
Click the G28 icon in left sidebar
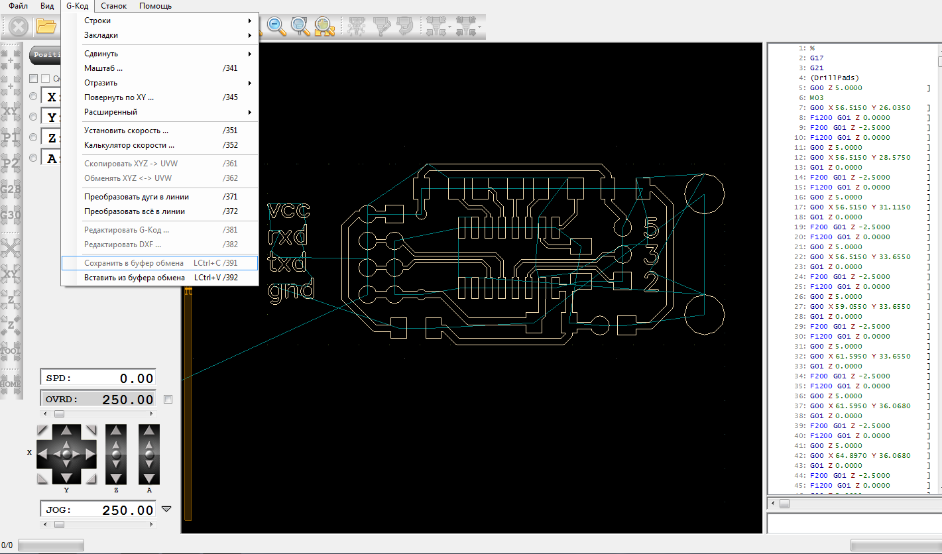[x=11, y=190]
